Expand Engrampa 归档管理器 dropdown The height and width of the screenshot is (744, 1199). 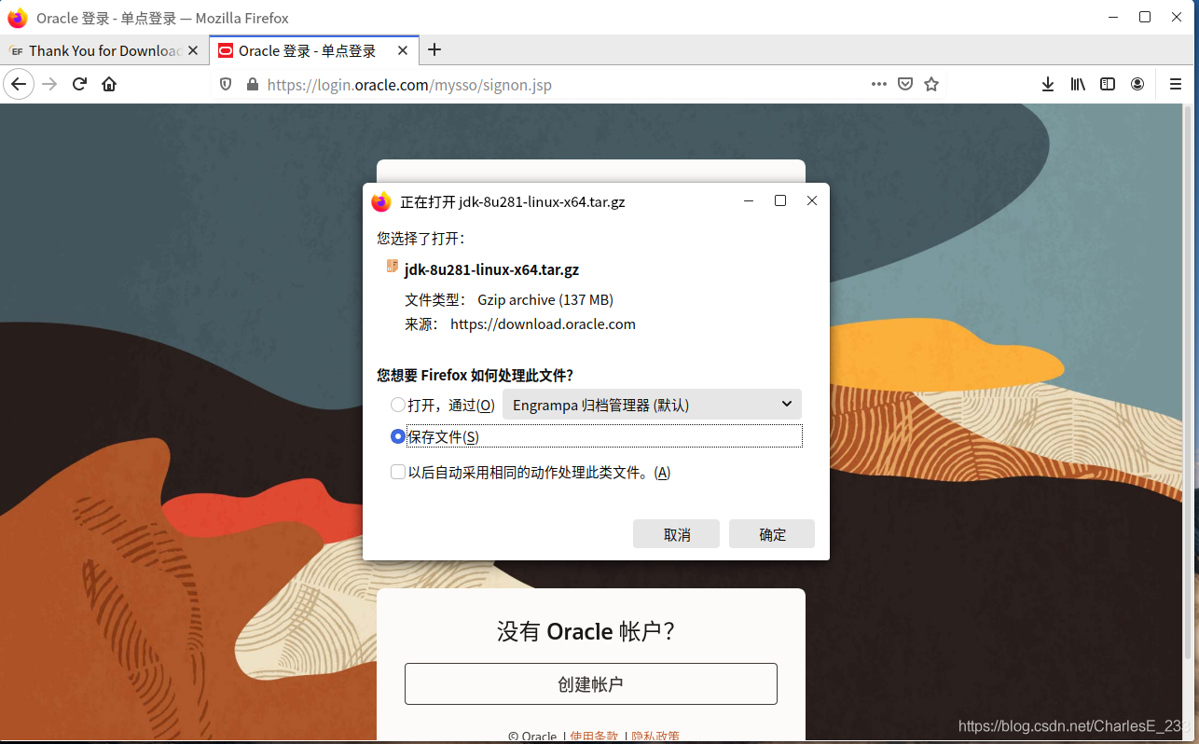click(652, 405)
